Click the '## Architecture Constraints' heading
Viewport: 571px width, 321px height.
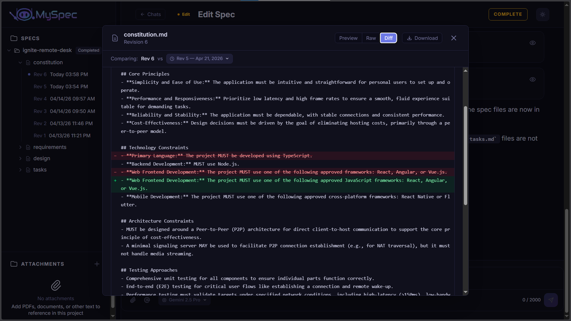[x=158, y=221]
